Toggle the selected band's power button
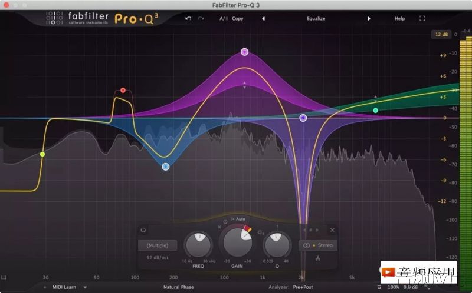Screen dimensions: 472x293 [143, 230]
